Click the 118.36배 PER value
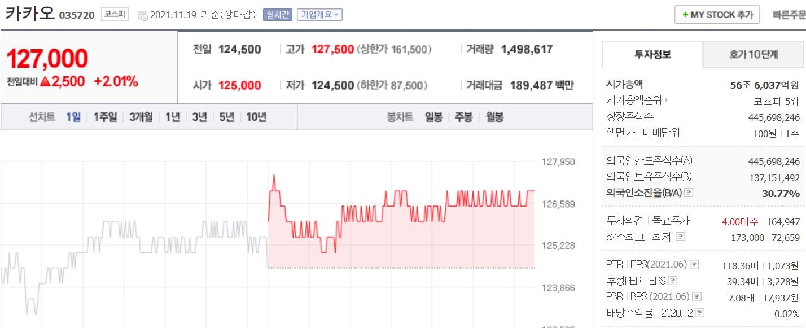Screen dimensions: 806x328 741,265
